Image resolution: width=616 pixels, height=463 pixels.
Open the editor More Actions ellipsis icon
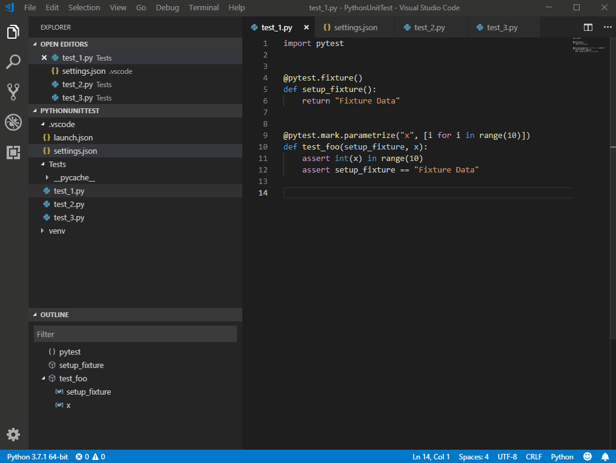click(608, 27)
